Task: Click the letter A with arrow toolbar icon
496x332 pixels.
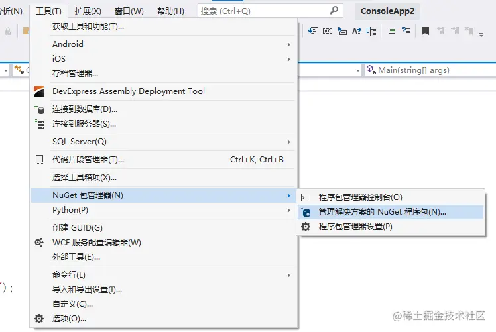Action: pyautogui.click(x=357, y=31)
